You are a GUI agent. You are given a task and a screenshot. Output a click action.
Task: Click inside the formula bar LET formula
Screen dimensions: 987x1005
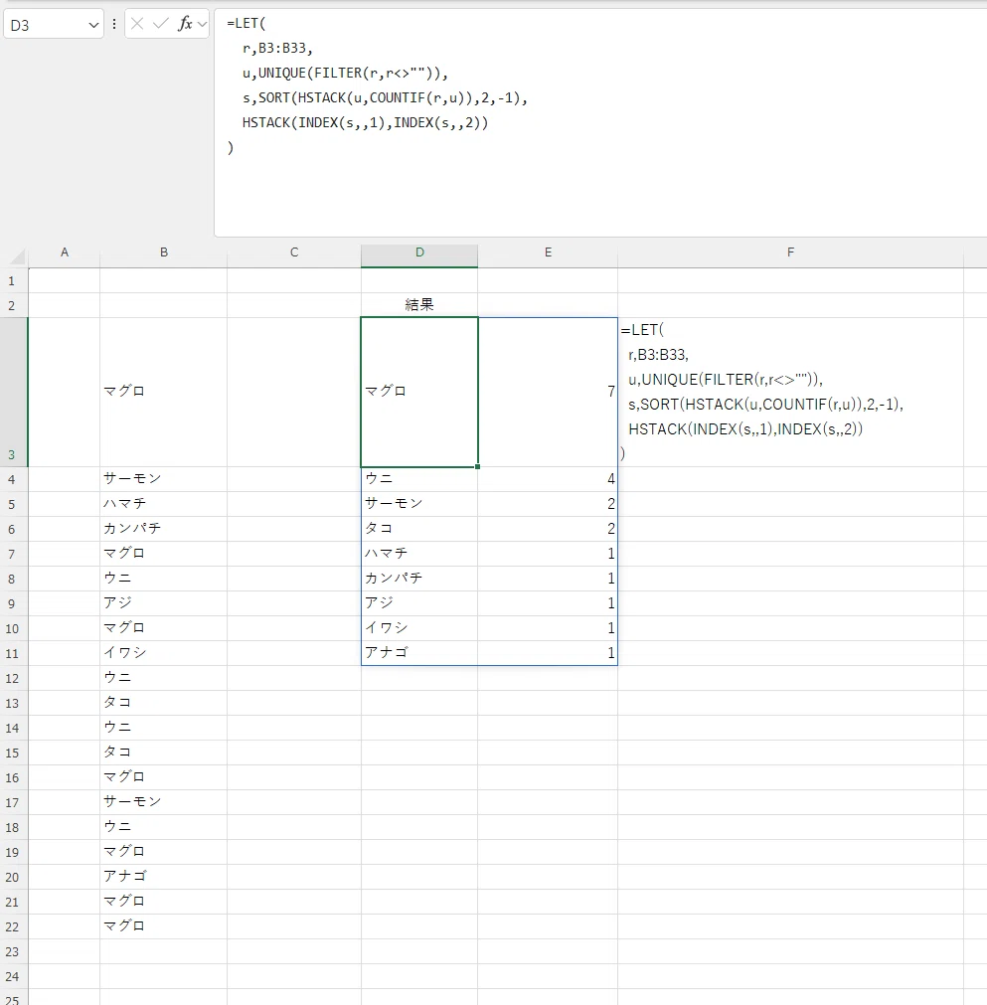(600, 122)
